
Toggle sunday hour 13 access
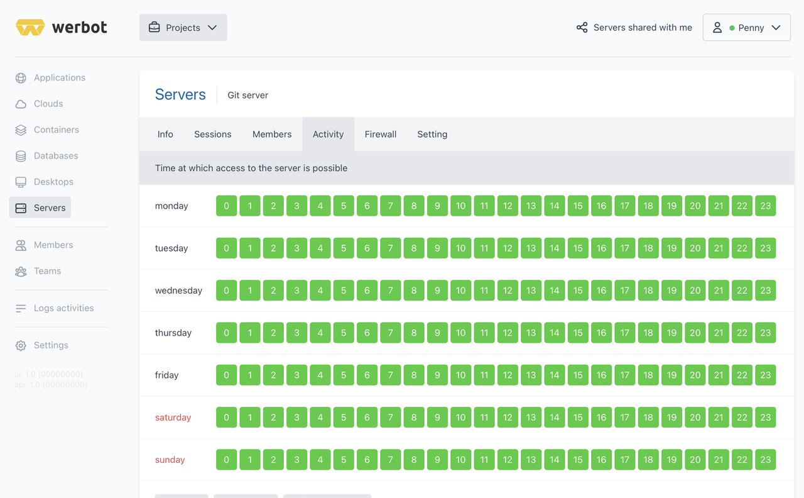click(x=531, y=460)
